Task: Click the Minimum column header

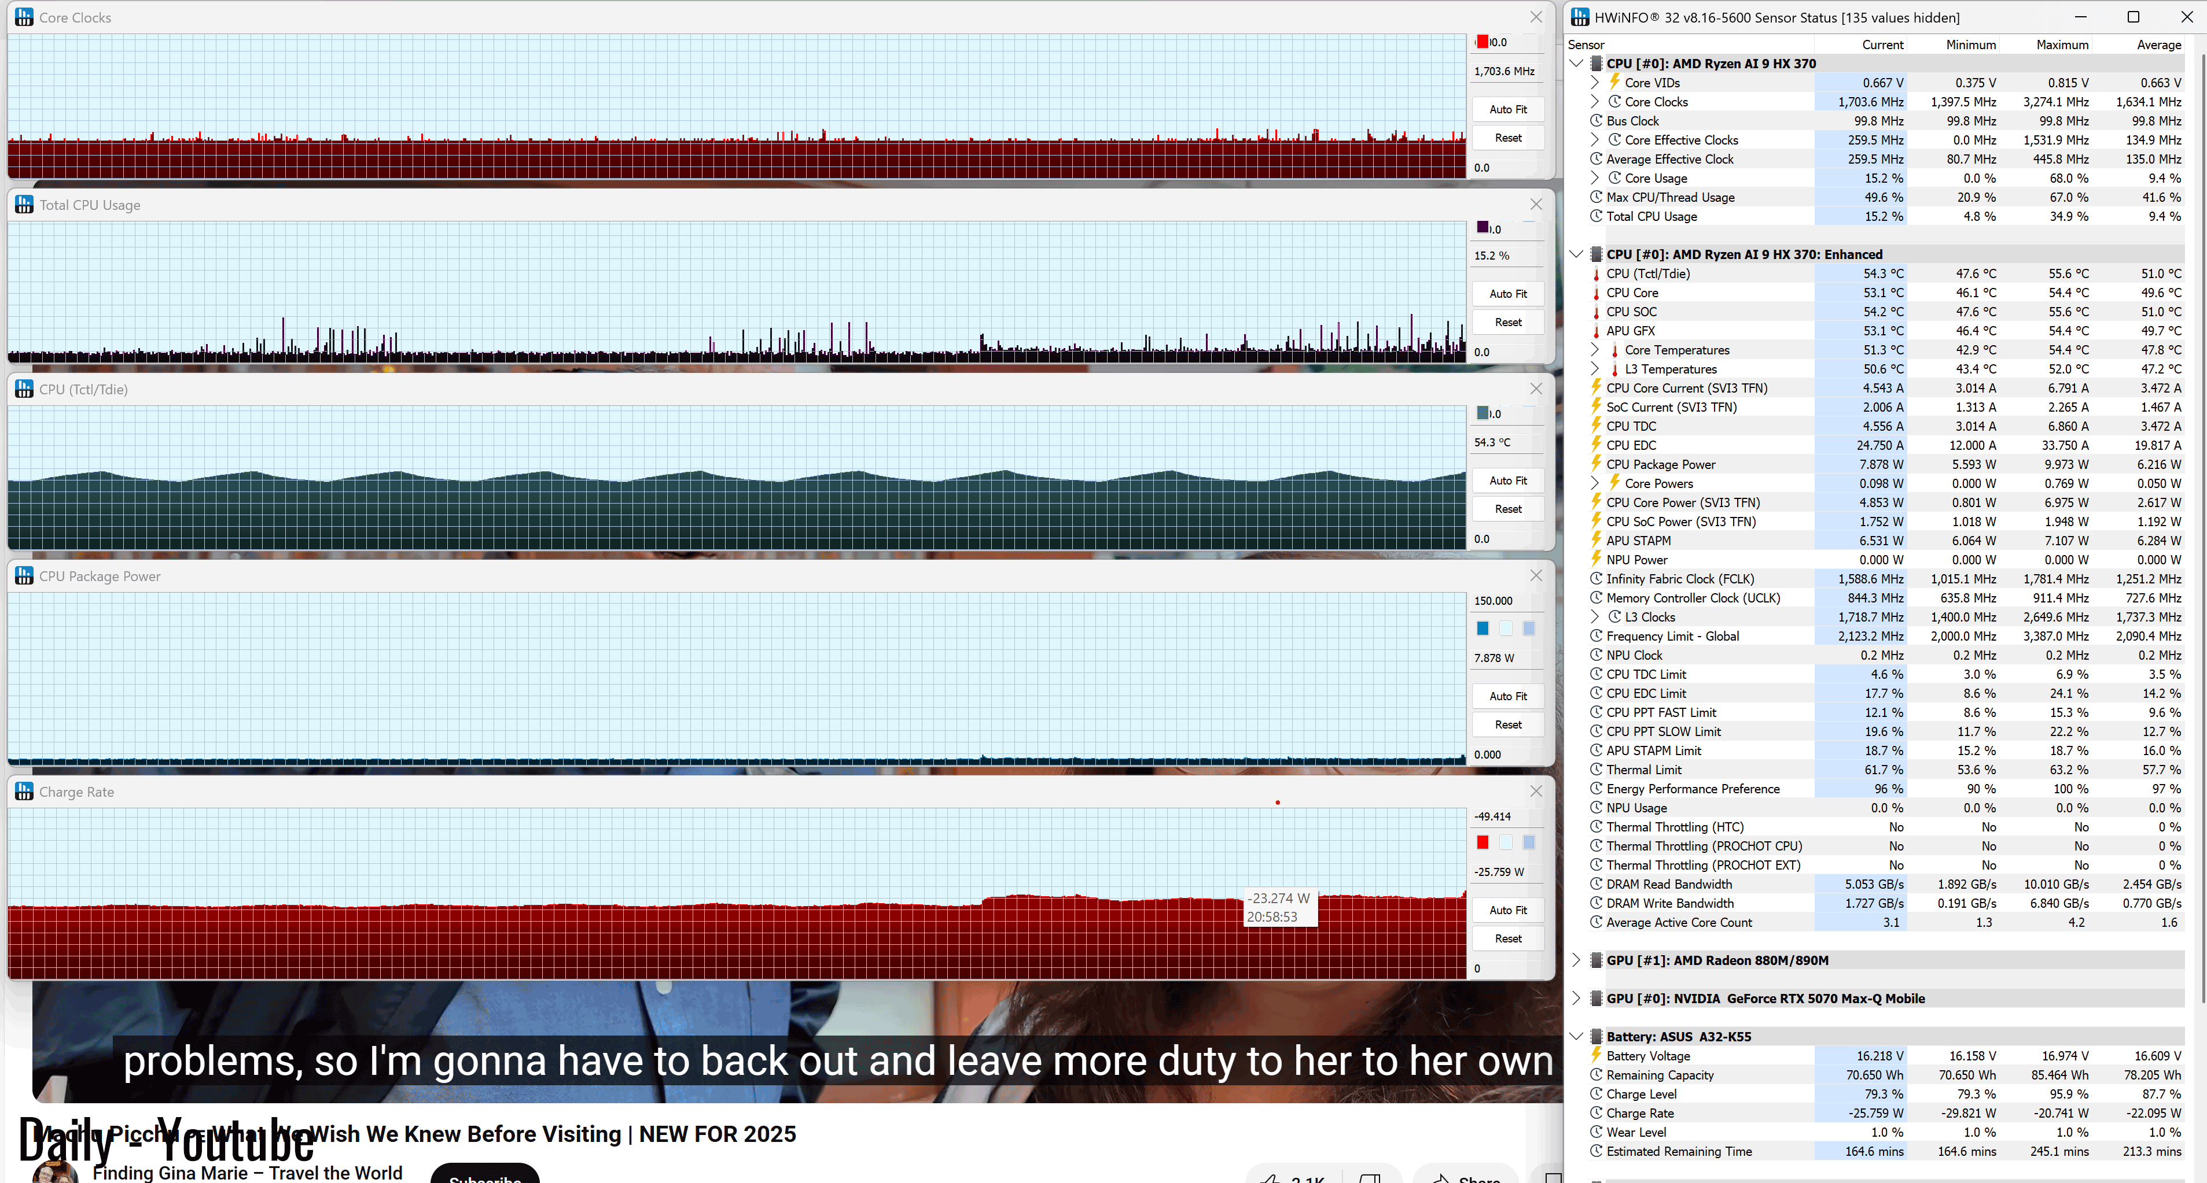Action: 1952,45
